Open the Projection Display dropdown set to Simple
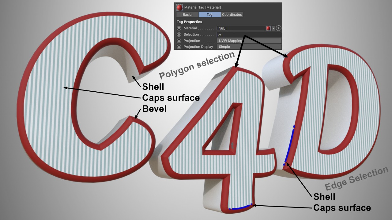 click(x=249, y=47)
